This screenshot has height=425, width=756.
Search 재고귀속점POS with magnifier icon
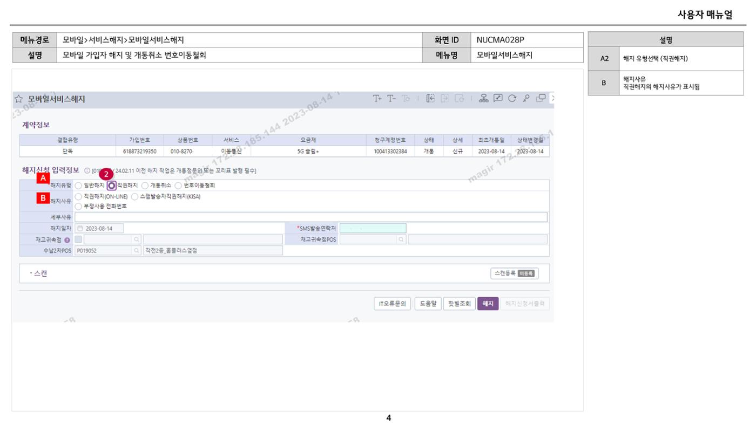tap(401, 239)
